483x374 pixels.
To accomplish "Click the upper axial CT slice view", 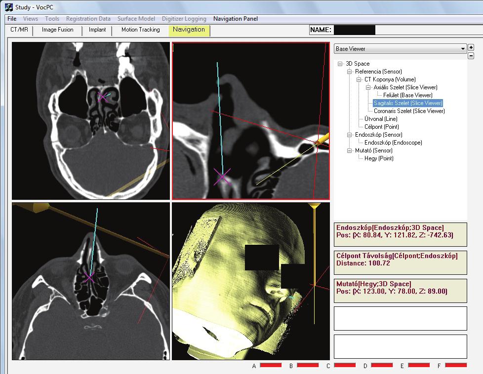I will pos(91,121).
